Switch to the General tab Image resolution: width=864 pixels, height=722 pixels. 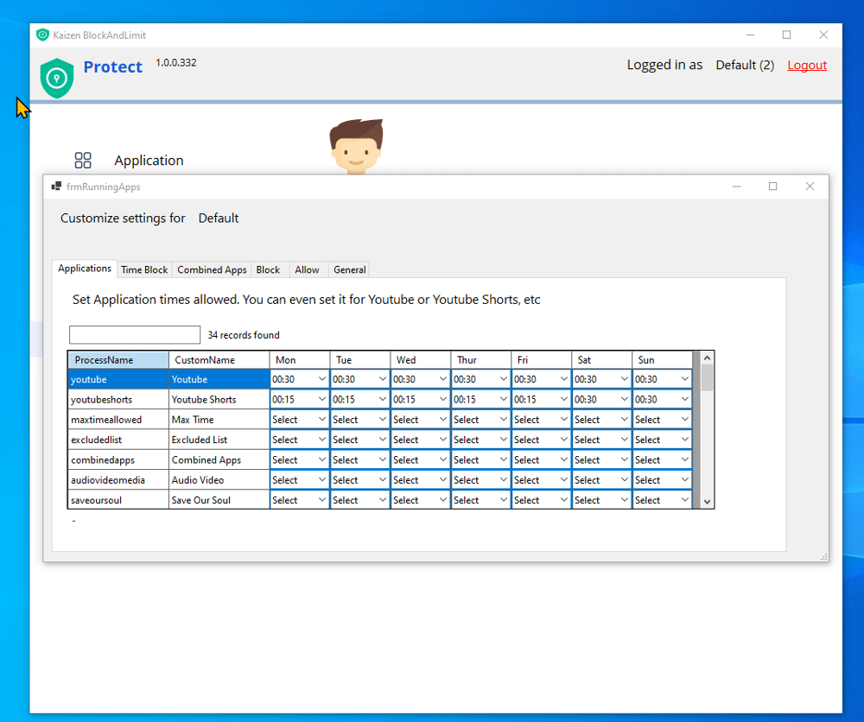click(349, 269)
